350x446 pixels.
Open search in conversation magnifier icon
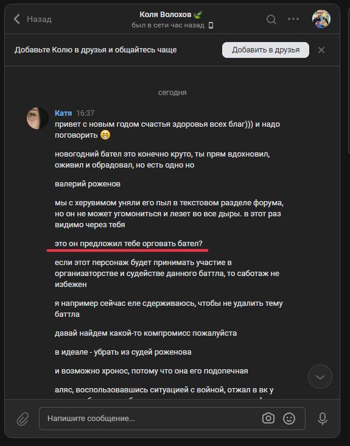[x=271, y=19]
